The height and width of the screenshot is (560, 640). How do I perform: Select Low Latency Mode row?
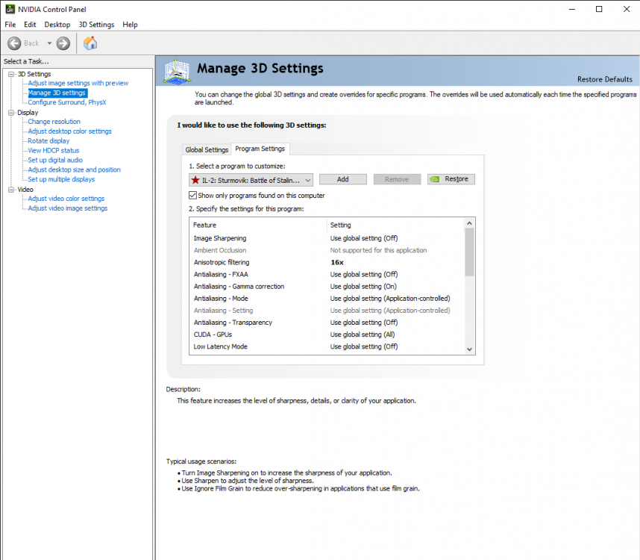327,346
